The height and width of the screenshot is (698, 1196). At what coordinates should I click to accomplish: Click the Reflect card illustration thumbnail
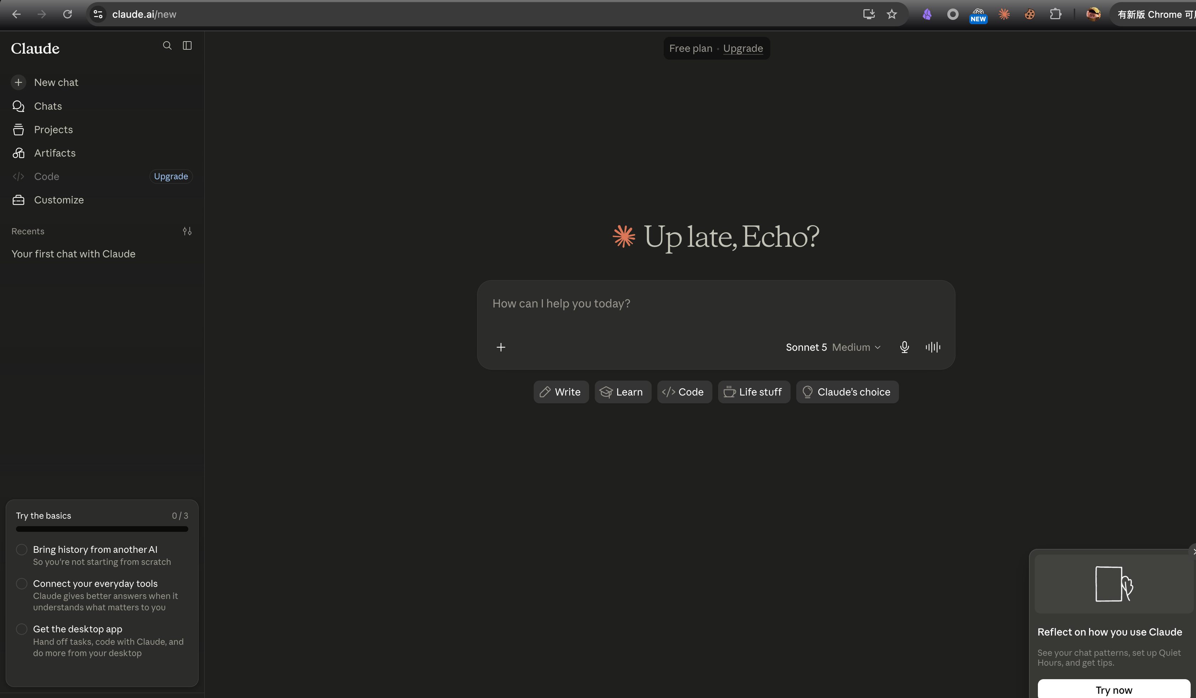tap(1114, 584)
